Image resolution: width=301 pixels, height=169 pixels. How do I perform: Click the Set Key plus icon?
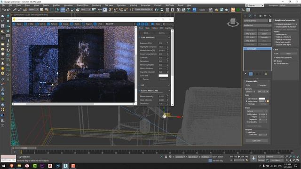click(253, 158)
